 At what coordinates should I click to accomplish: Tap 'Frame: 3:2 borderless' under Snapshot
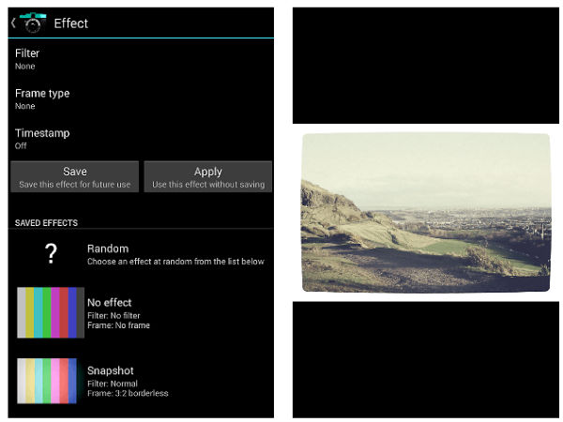(128, 394)
